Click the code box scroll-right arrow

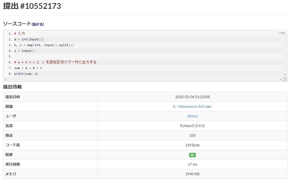[x=280, y=79]
